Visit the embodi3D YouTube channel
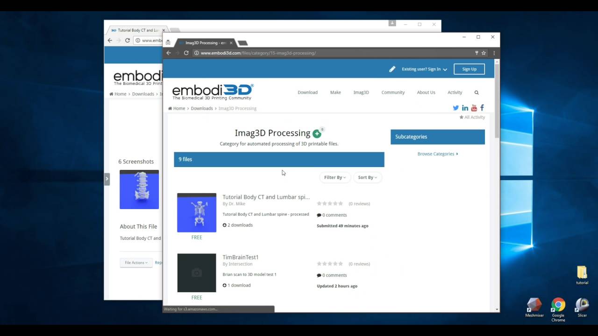The image size is (598, 336). (474, 108)
